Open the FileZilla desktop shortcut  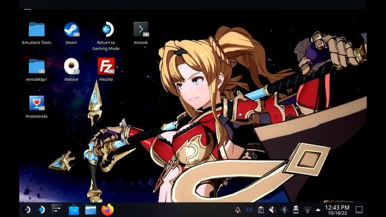pyautogui.click(x=106, y=66)
